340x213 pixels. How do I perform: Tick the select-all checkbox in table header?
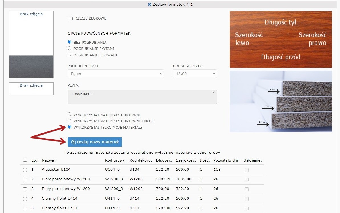(x=25, y=160)
